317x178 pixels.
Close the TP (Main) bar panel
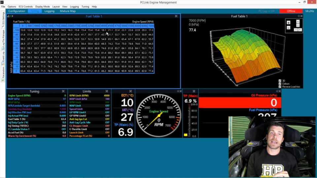click(194, 91)
